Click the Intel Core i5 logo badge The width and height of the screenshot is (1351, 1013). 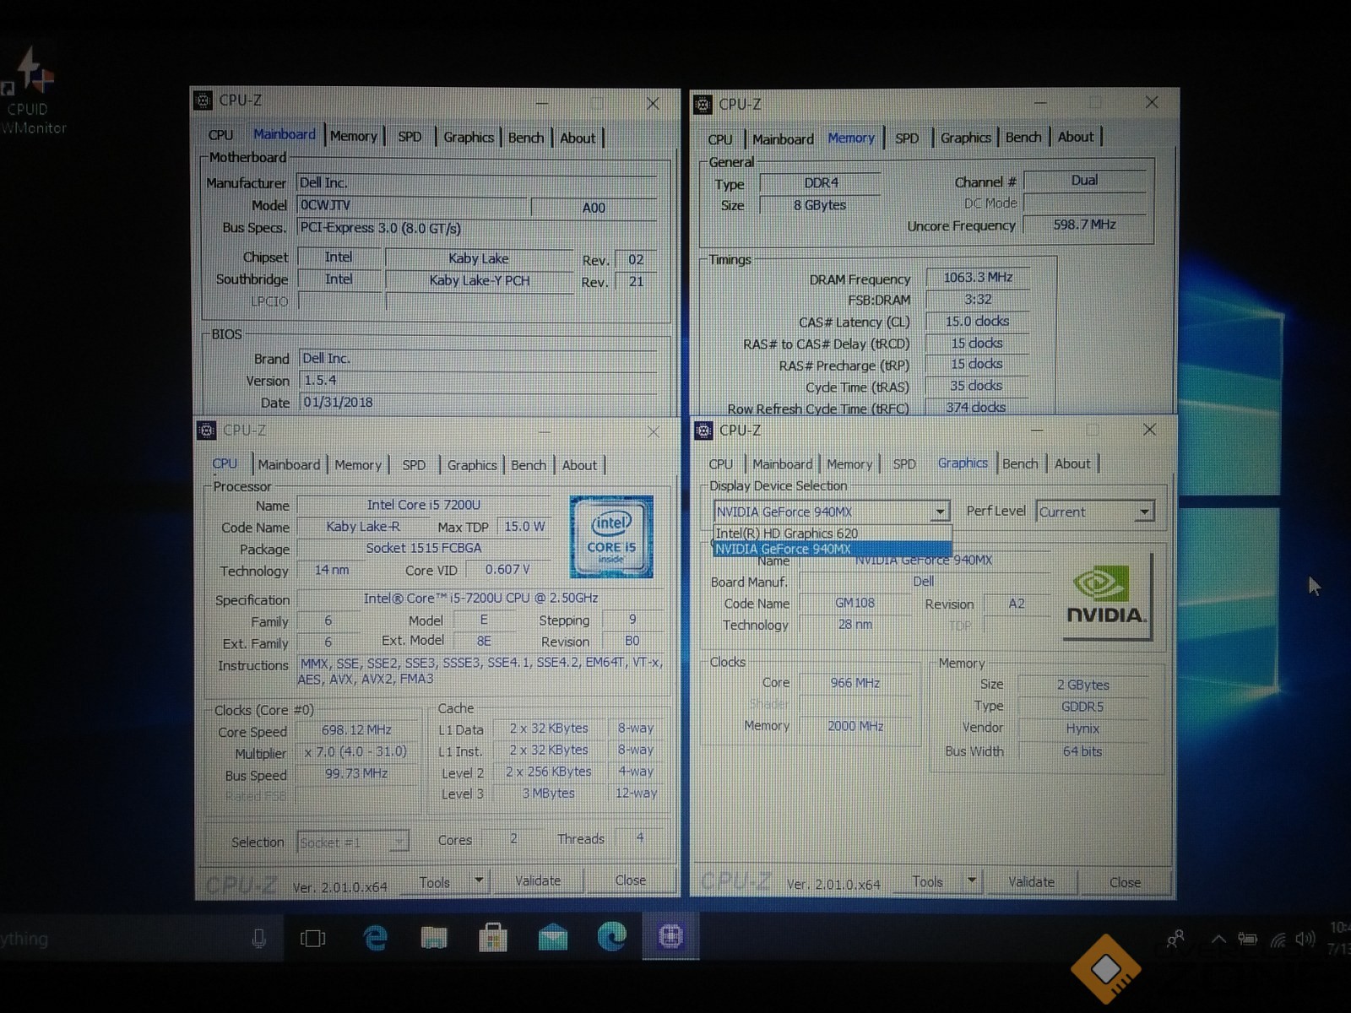point(611,537)
